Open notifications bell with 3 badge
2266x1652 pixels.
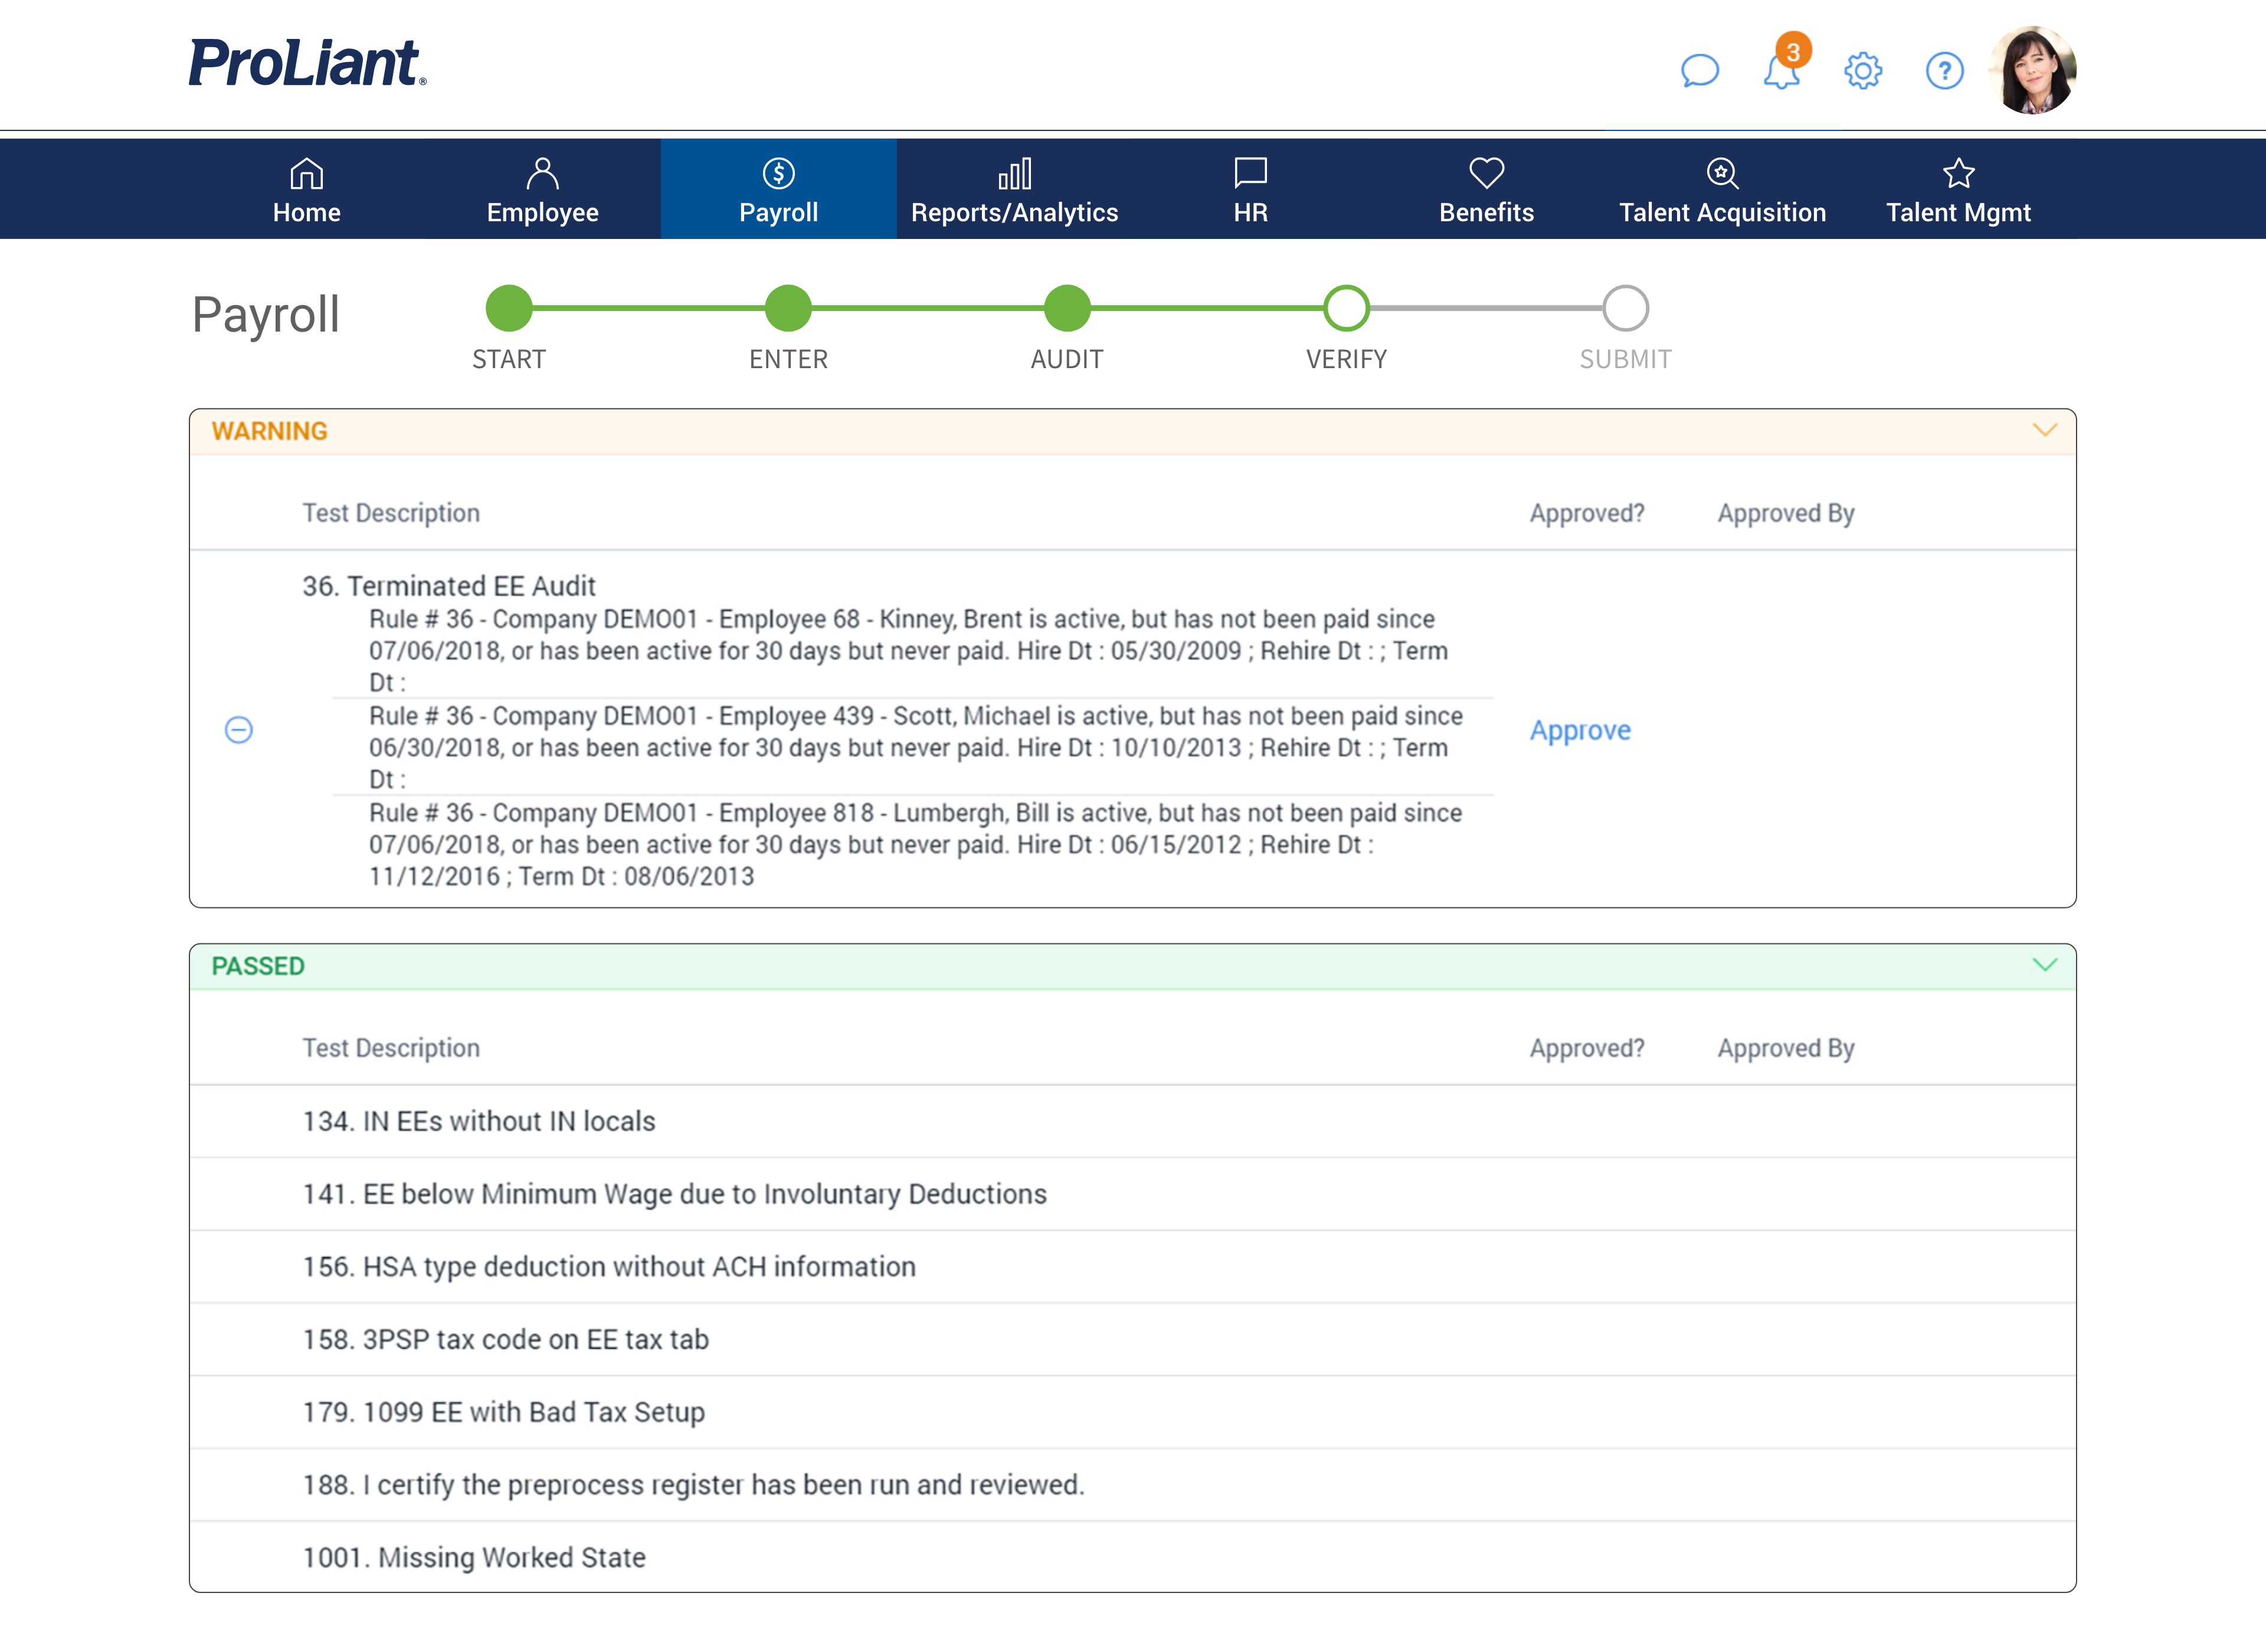click(1782, 71)
